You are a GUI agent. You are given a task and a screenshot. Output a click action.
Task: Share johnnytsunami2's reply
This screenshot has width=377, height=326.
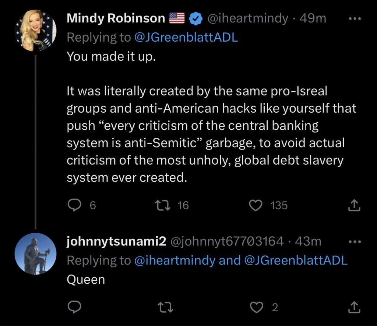coord(353,306)
